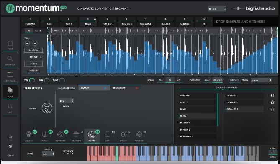The height and width of the screenshot is (164, 280).
Task: Toggle the Vol/Pan effect power button
Action: click(35, 132)
